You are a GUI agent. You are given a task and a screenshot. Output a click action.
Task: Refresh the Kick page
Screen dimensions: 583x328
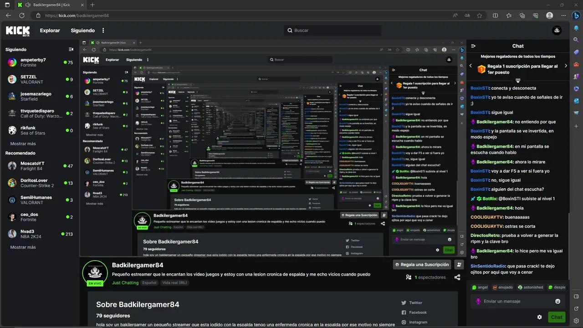click(22, 15)
